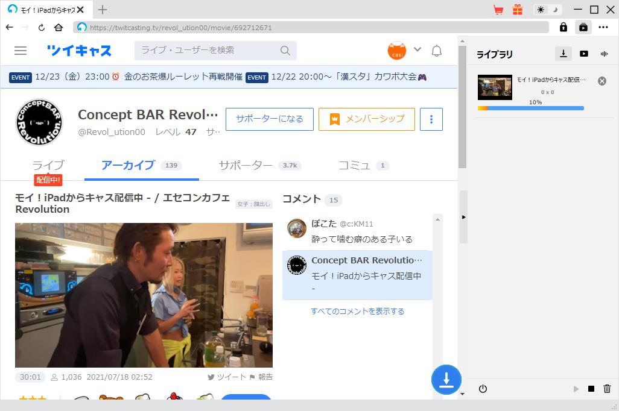
Task: Expand the account dropdown chevron
Action: [x=417, y=49]
